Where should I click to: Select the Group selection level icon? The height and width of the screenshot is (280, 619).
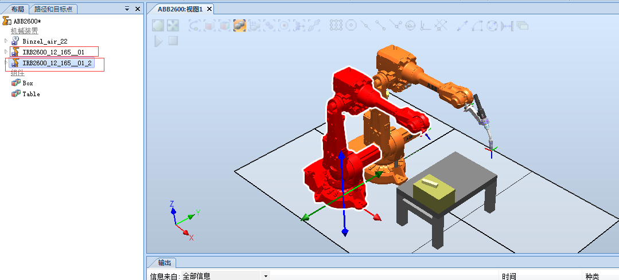click(x=254, y=26)
